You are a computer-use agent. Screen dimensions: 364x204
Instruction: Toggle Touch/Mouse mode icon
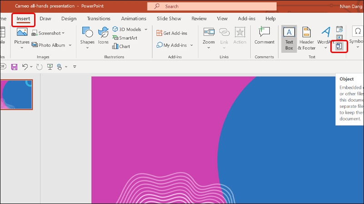point(60,67)
